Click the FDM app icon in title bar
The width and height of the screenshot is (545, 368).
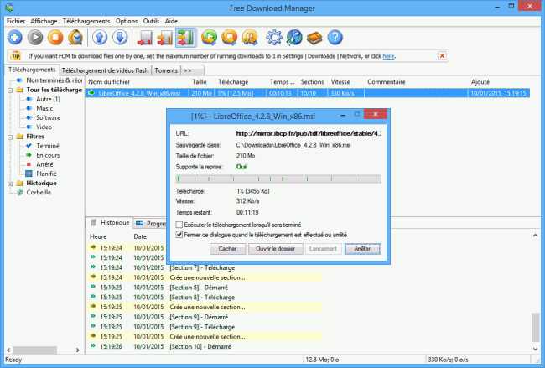pos(9,8)
